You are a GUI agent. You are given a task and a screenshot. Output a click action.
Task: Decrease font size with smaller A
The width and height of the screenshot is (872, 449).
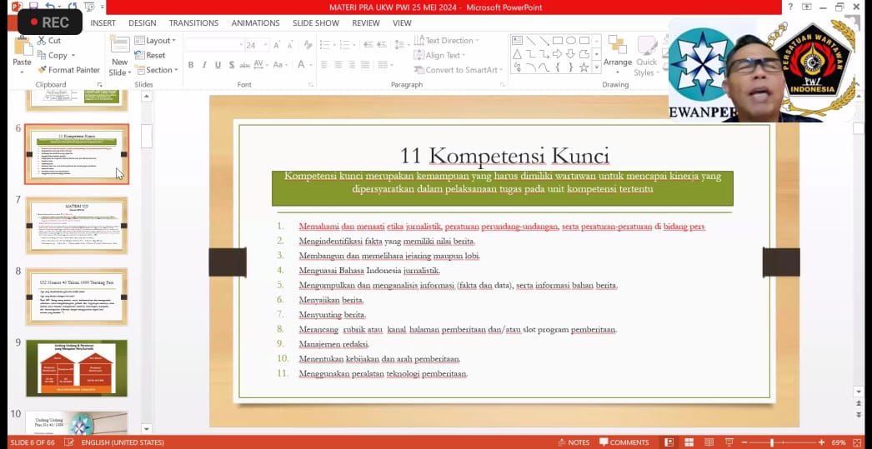(x=291, y=45)
